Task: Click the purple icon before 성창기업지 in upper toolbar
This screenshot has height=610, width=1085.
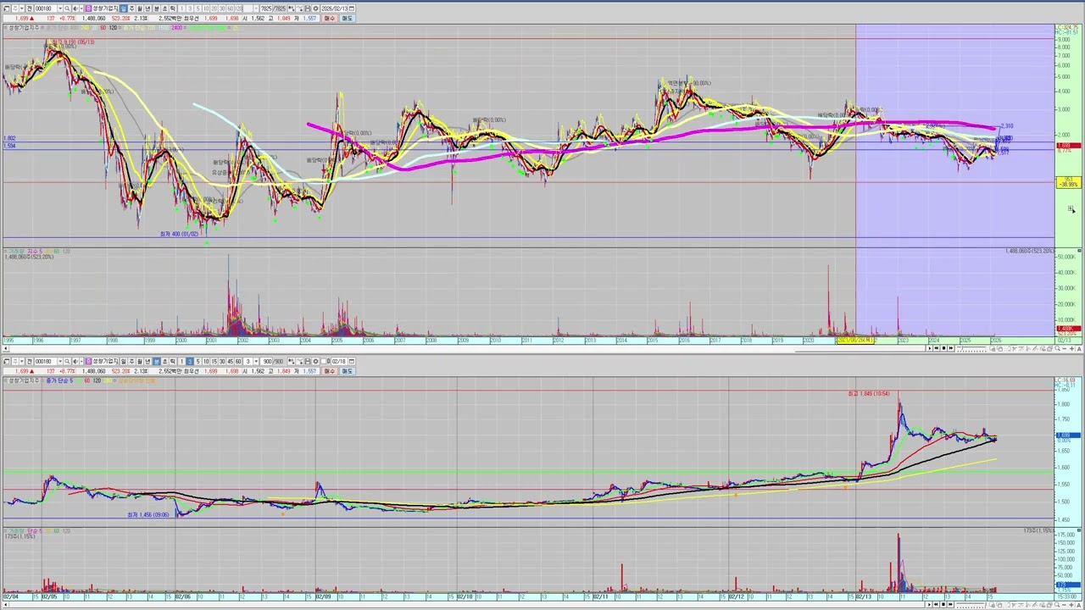Action: click(x=88, y=8)
